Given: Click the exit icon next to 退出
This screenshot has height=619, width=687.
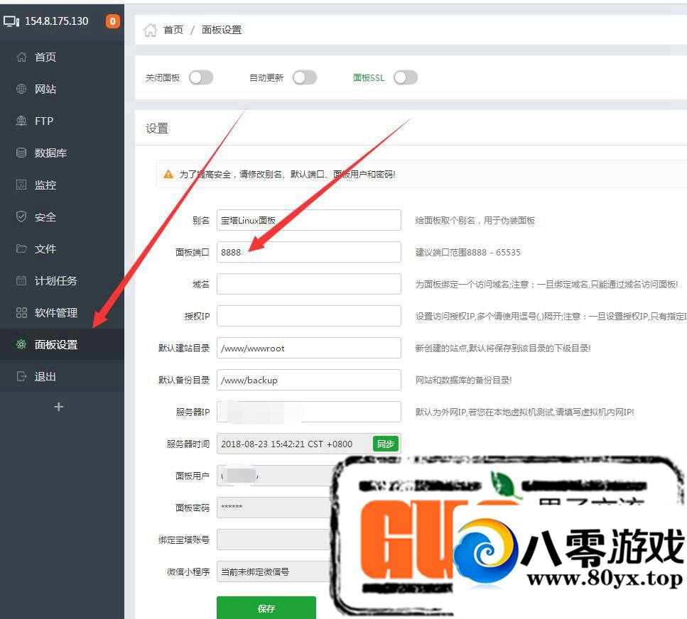Looking at the screenshot, I should 21,376.
